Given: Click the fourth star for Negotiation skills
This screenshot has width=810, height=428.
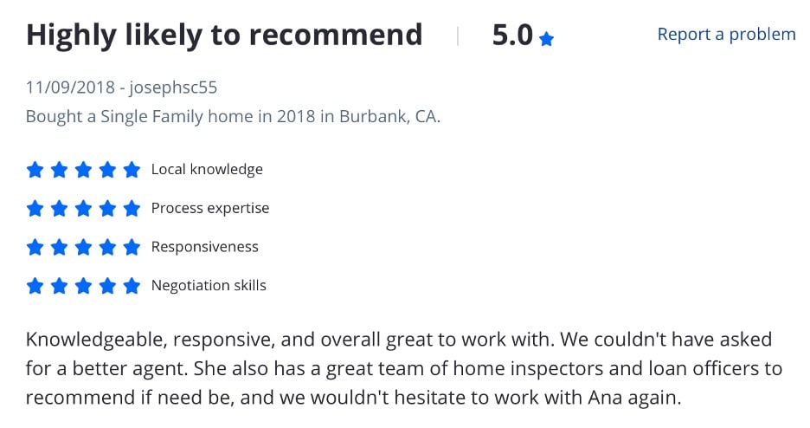Looking at the screenshot, I should 107,286.
